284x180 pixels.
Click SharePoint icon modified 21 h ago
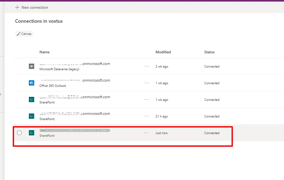coord(32,116)
